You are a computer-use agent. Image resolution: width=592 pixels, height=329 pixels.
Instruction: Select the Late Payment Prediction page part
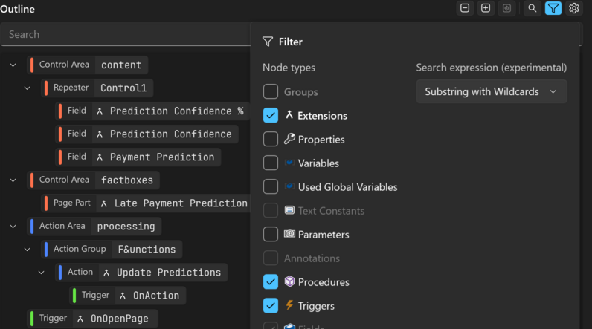(145, 203)
